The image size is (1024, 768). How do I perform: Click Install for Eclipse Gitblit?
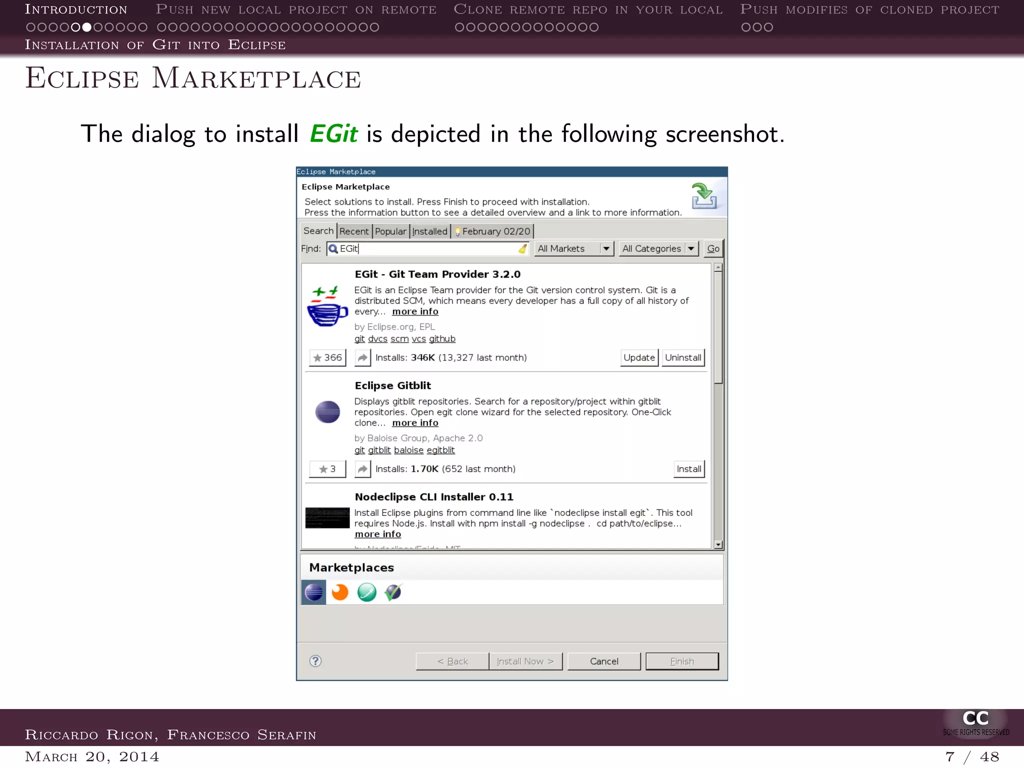pos(689,469)
